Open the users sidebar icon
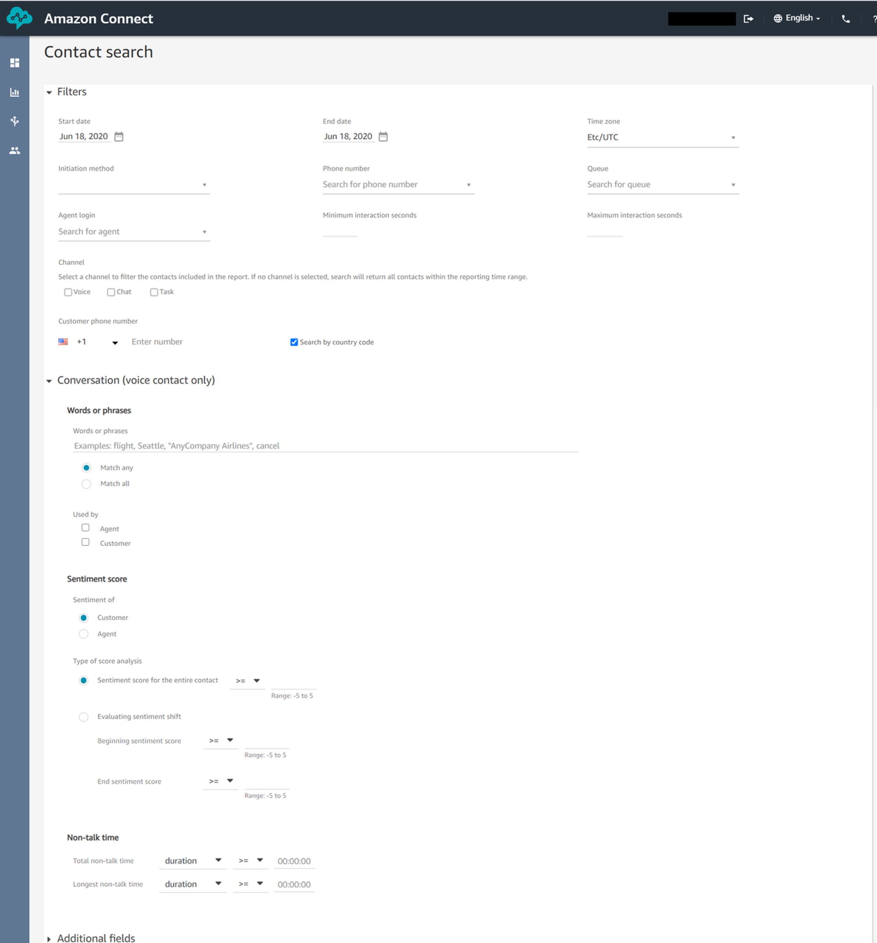The width and height of the screenshot is (877, 943). click(x=15, y=150)
